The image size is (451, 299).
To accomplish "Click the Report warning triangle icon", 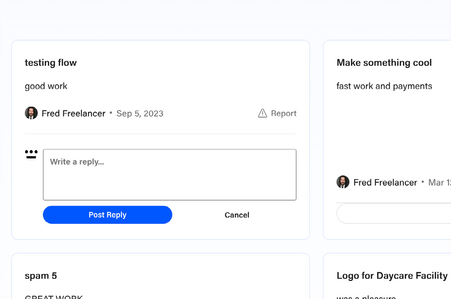I will coord(262,113).
